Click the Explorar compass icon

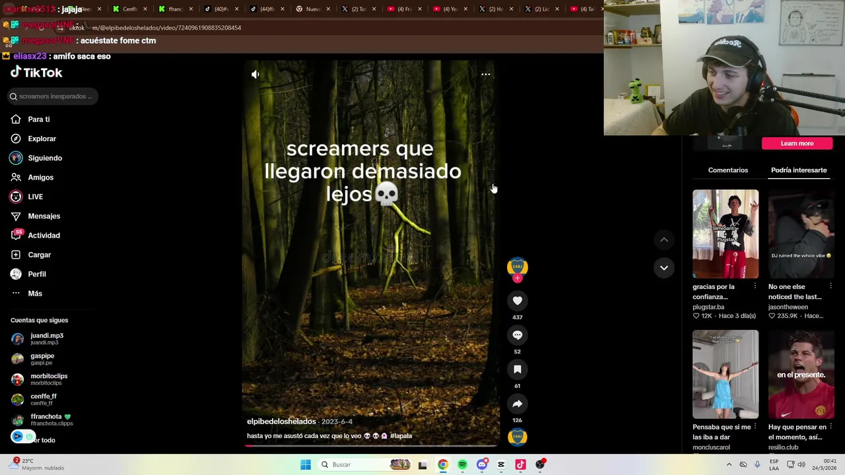click(16, 139)
